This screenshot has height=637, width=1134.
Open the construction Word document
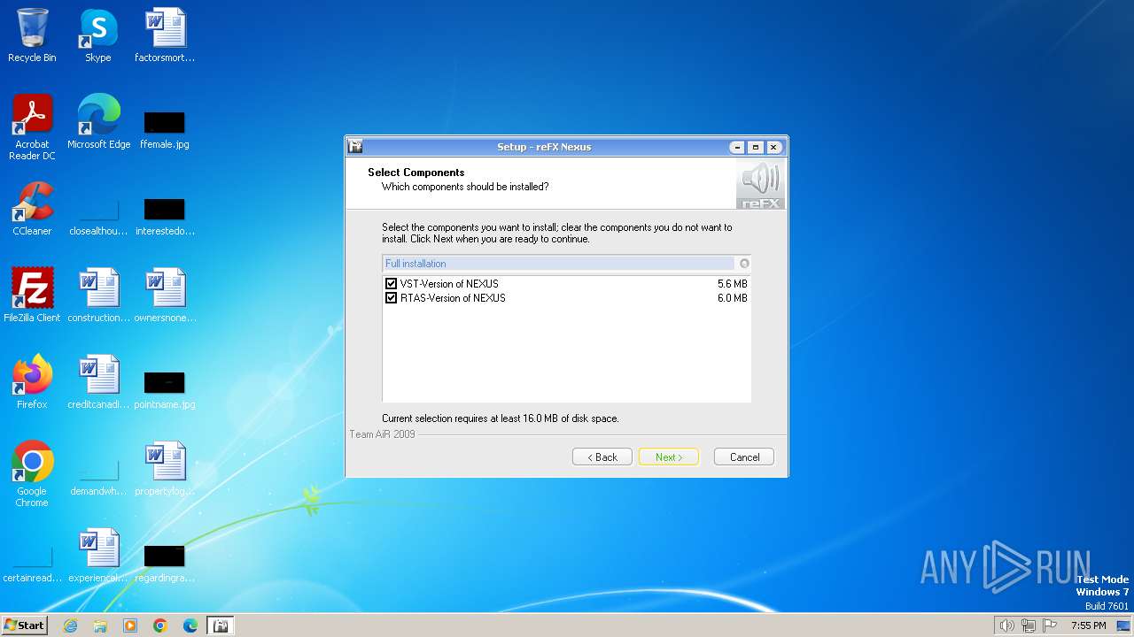pyautogui.click(x=98, y=295)
